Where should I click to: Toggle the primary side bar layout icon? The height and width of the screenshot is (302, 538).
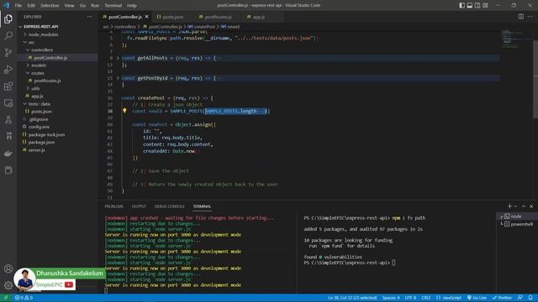tap(462, 5)
